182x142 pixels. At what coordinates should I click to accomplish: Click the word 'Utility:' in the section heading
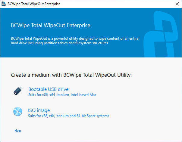coord(124,75)
